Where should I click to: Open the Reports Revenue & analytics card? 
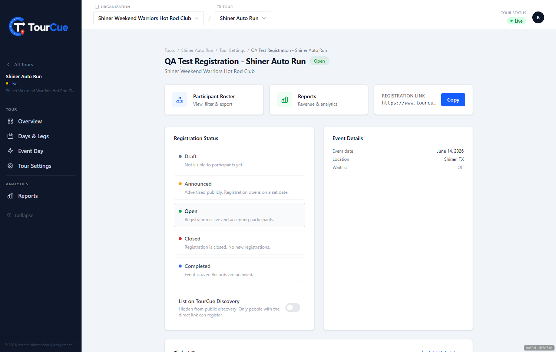[319, 100]
